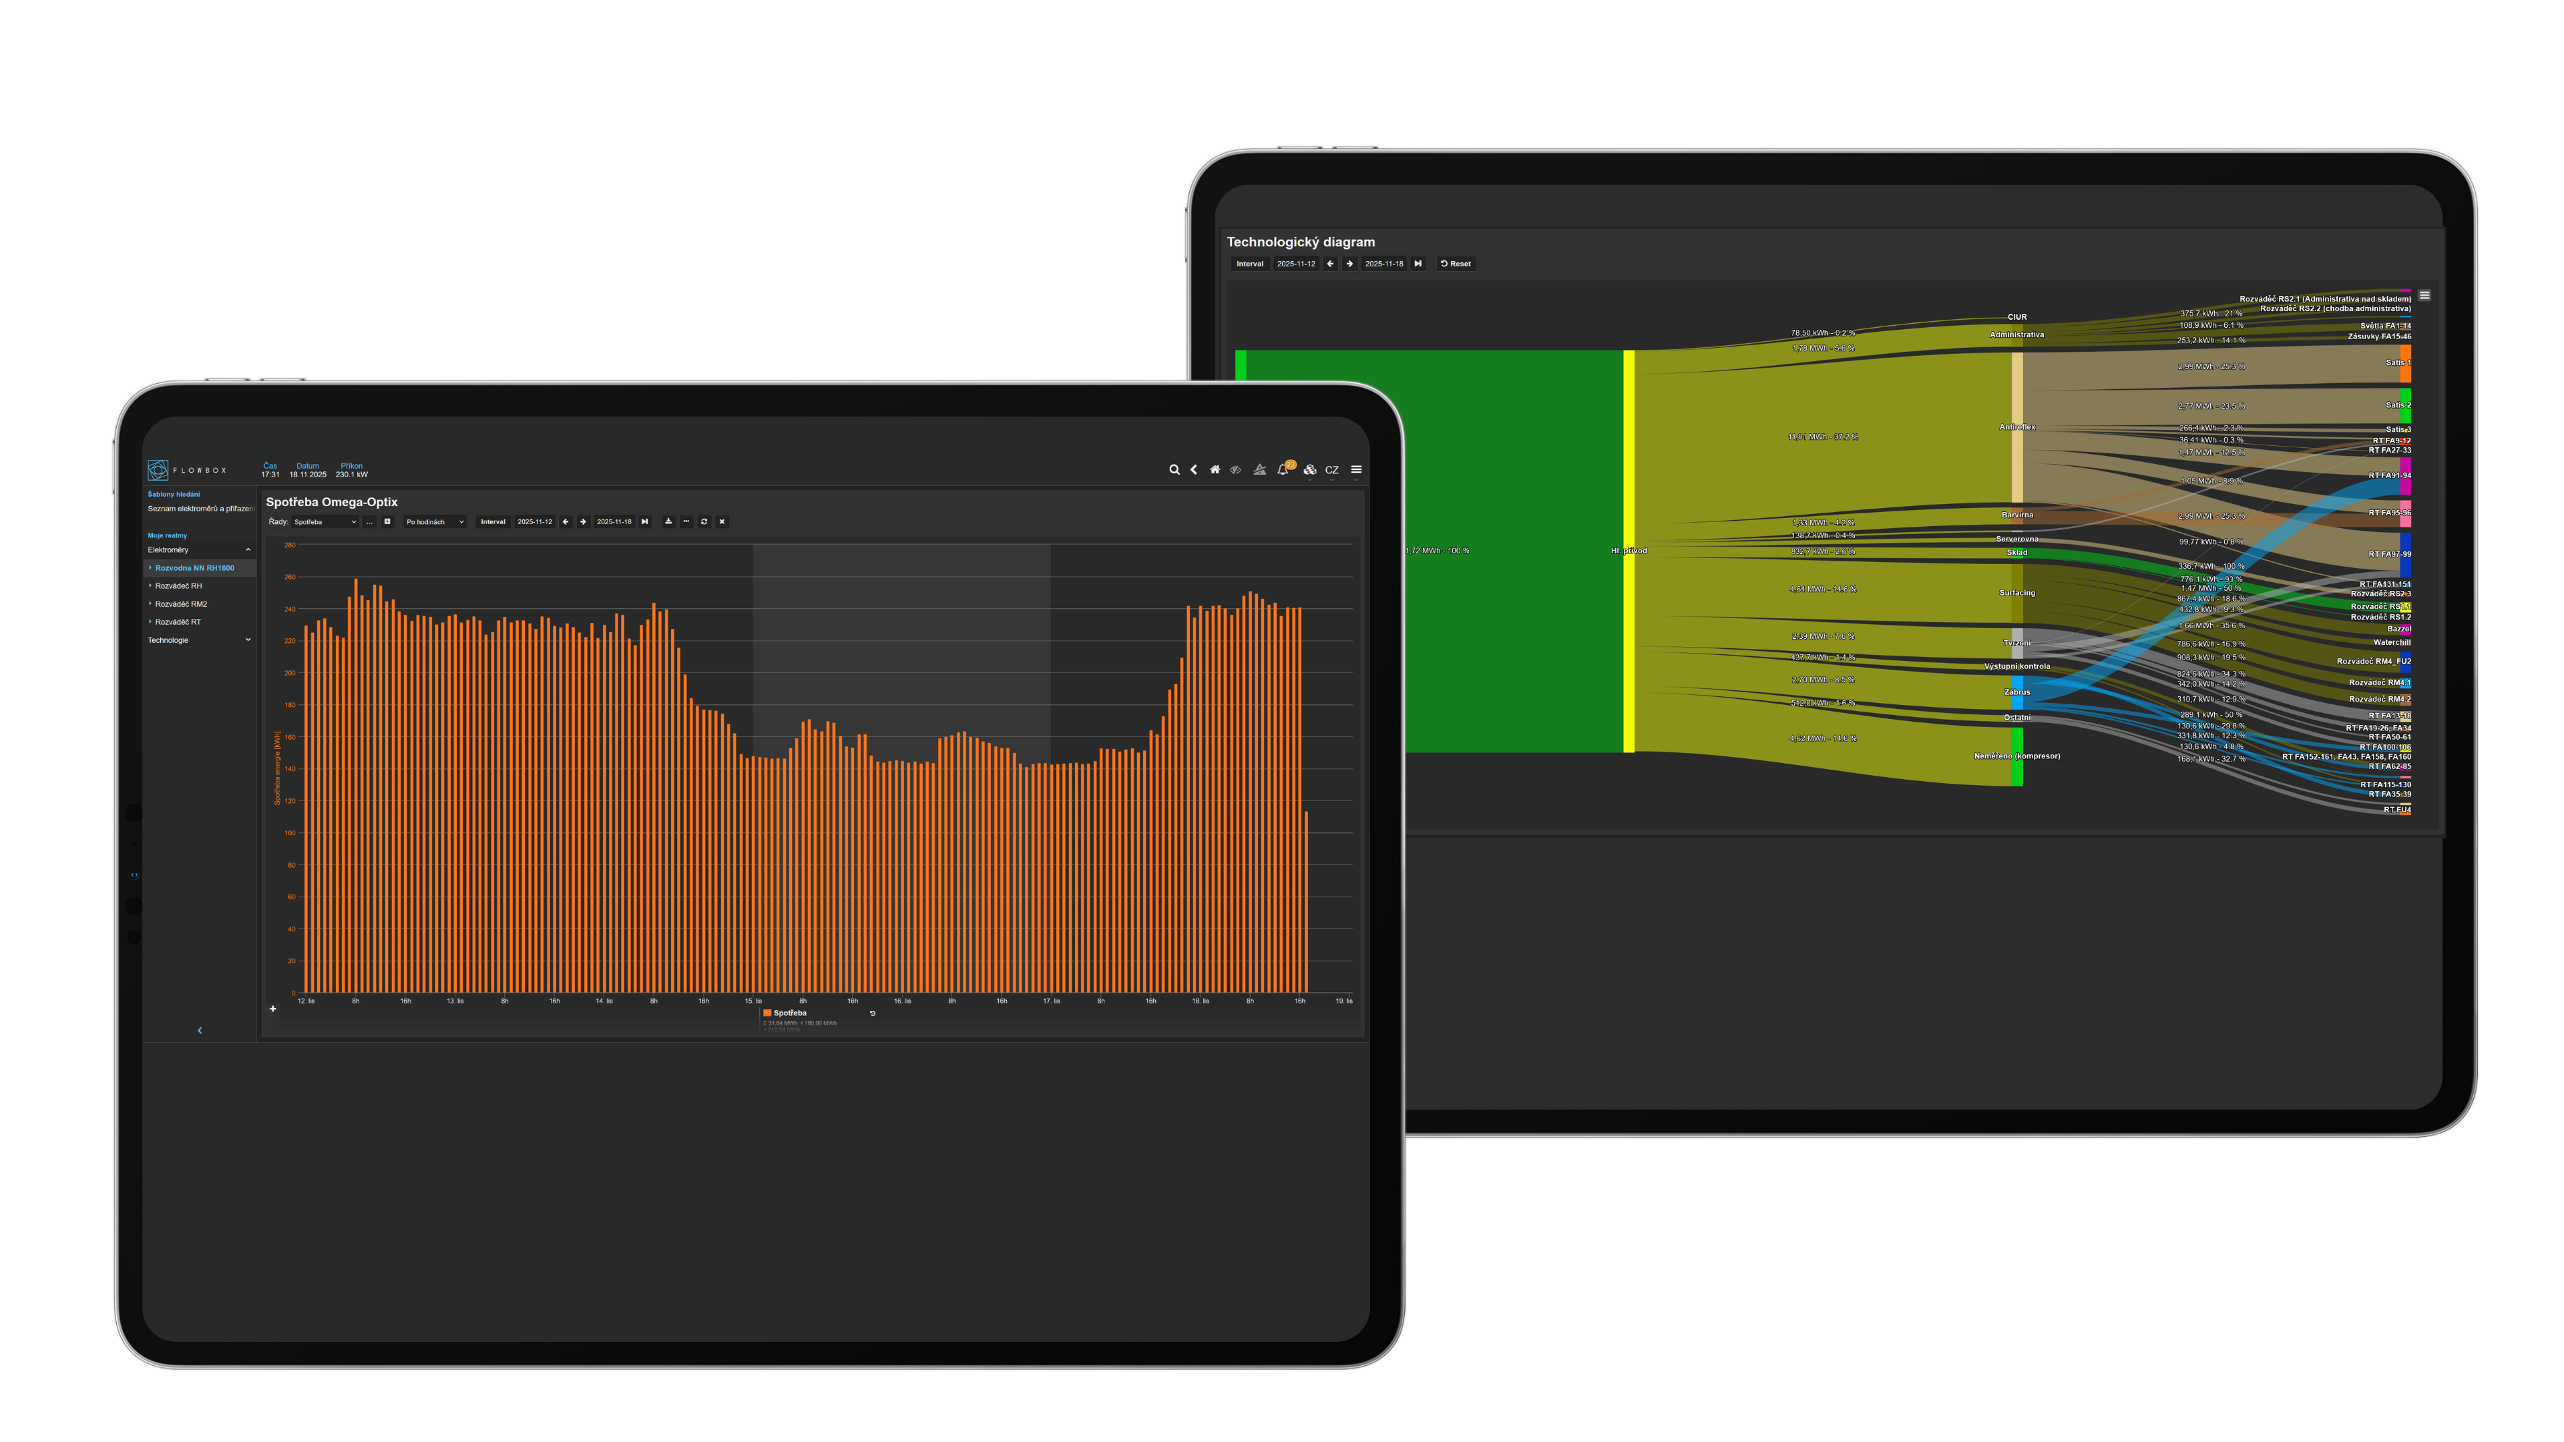Open Sankey chart hamburger context menu
2564x1442 pixels.
pos(2424,296)
